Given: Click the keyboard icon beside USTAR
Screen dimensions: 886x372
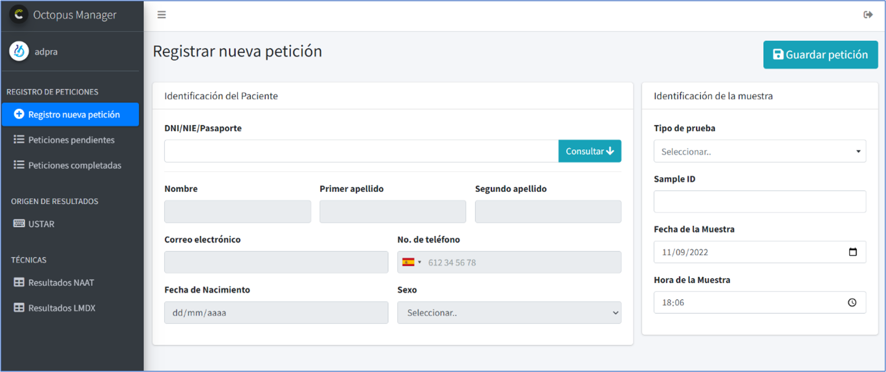Looking at the screenshot, I should tap(19, 224).
